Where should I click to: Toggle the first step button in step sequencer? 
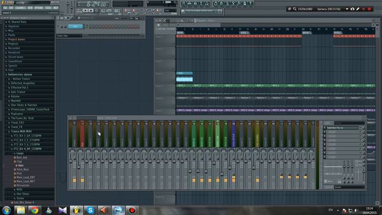click(x=90, y=26)
